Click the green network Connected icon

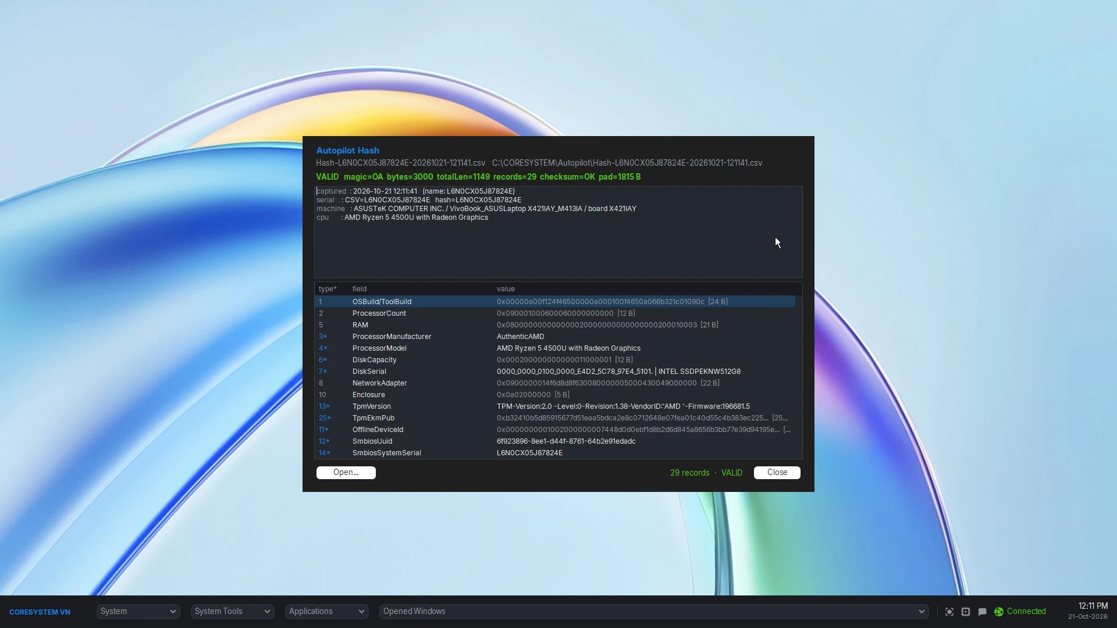coord(999,612)
